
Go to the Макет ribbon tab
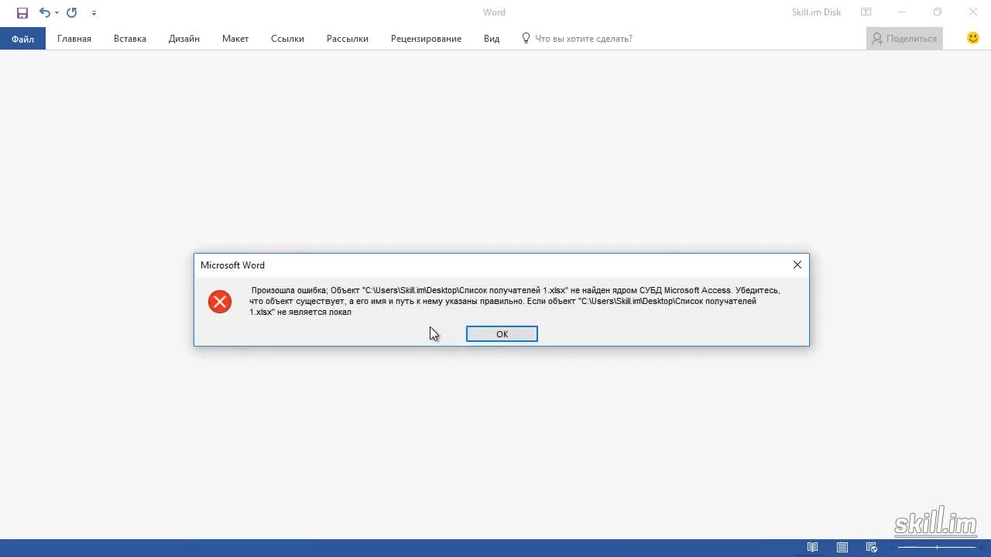pyautogui.click(x=235, y=39)
